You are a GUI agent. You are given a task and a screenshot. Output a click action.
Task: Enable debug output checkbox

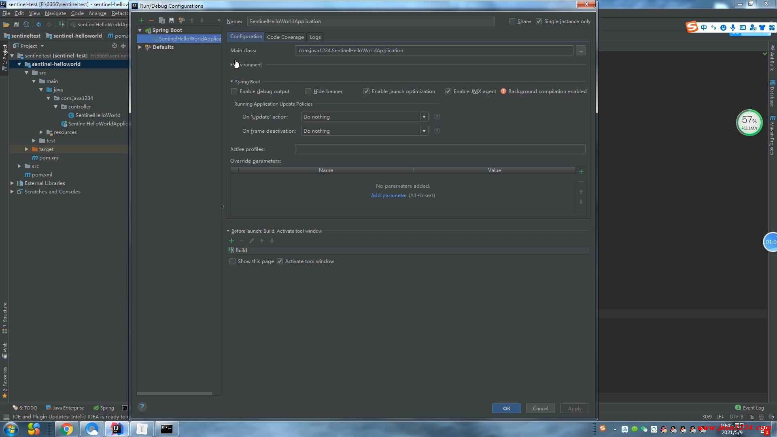pos(234,91)
